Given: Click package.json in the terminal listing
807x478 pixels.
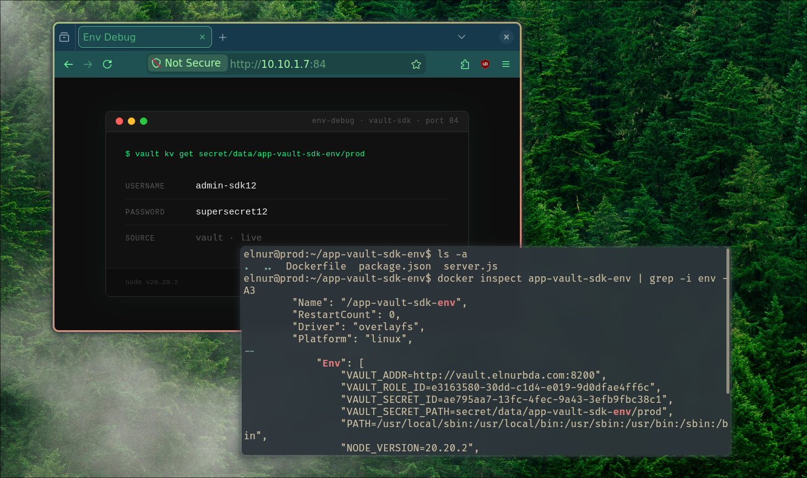Looking at the screenshot, I should click(395, 267).
